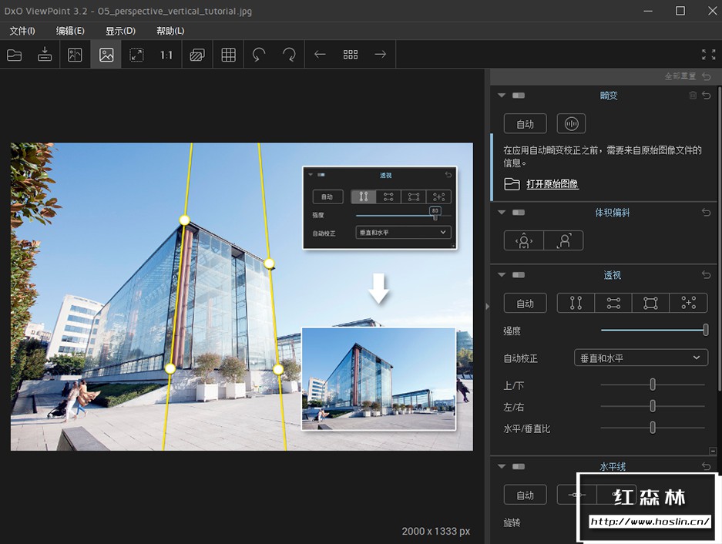Open the 自动校正 dropdown showing 垂直和水平
The height and width of the screenshot is (544, 722).
(x=641, y=357)
